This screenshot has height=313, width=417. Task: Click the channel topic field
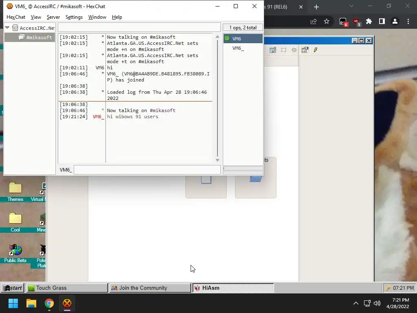tap(139, 27)
